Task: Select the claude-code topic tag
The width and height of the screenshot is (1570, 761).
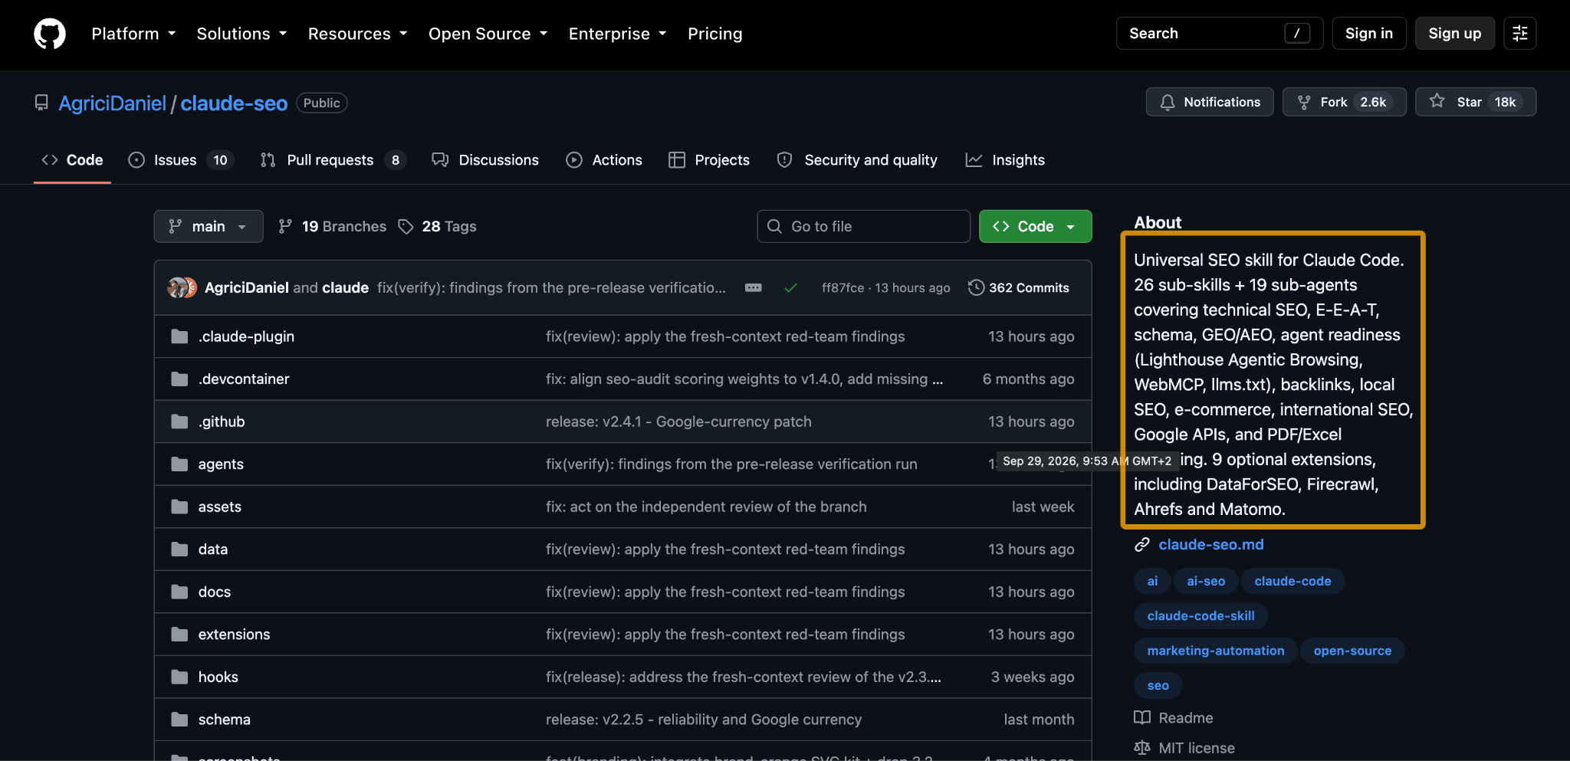Action: pyautogui.click(x=1292, y=582)
